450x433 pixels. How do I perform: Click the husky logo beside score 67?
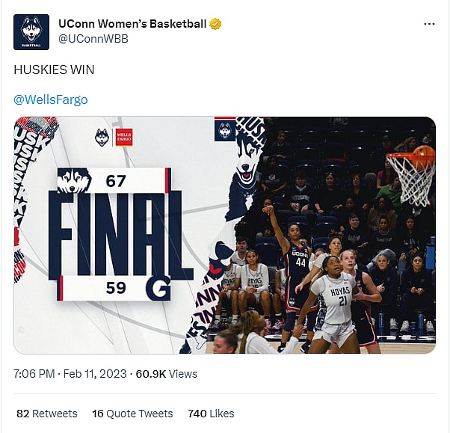pos(74,180)
